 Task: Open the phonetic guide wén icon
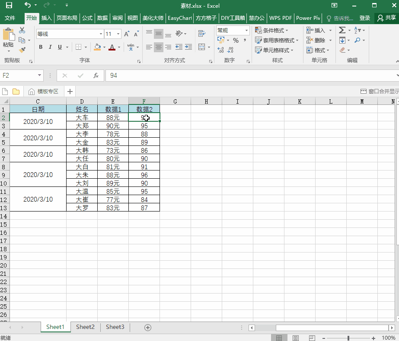click(x=131, y=47)
